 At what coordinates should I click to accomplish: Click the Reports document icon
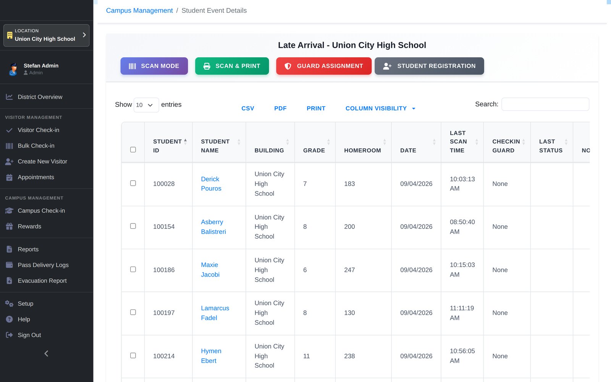[x=9, y=249]
